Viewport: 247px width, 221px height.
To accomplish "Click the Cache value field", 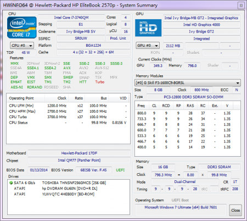I will [93, 52].
